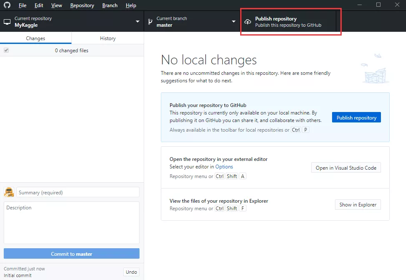Click Open in Visual Studio Code
The height and width of the screenshot is (280, 406).
coord(346,168)
